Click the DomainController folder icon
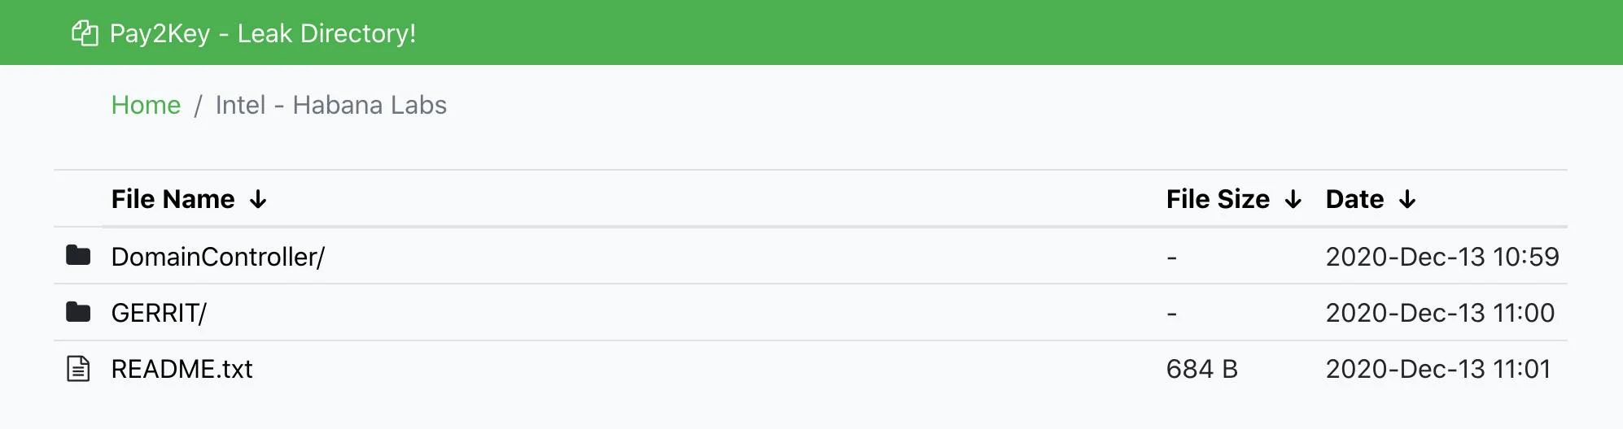 point(78,256)
